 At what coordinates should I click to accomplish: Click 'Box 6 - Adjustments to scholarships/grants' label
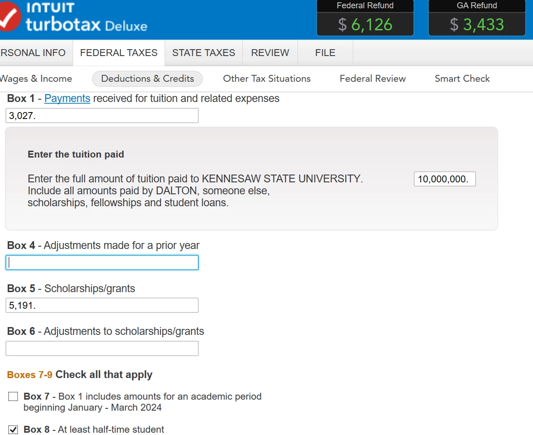[x=105, y=331]
